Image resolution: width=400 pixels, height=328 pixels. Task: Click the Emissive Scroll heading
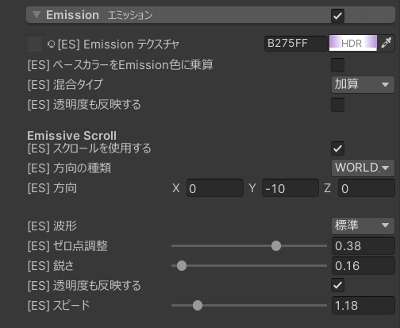71,136
